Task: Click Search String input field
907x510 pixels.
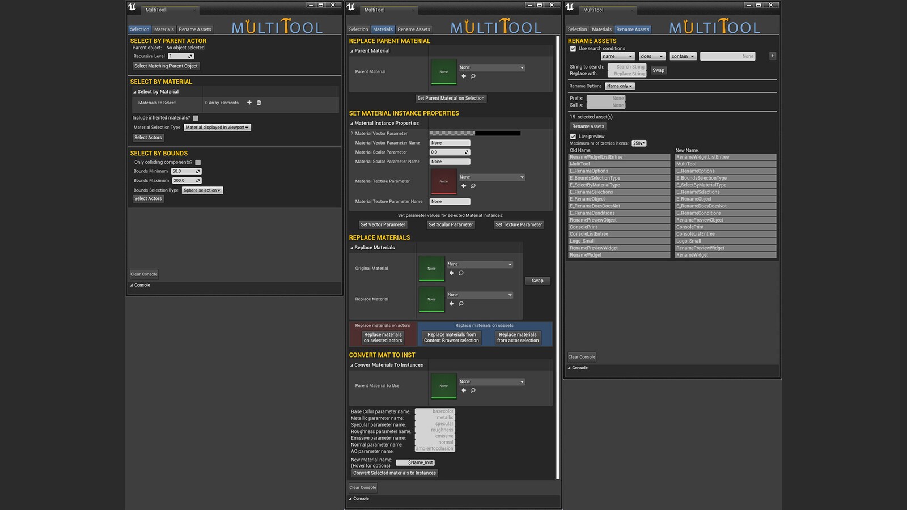Action: [x=627, y=67]
